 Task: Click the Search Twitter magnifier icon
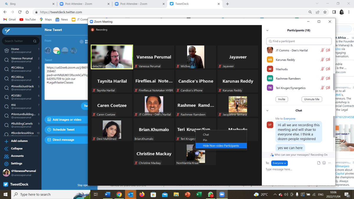pos(35,41)
